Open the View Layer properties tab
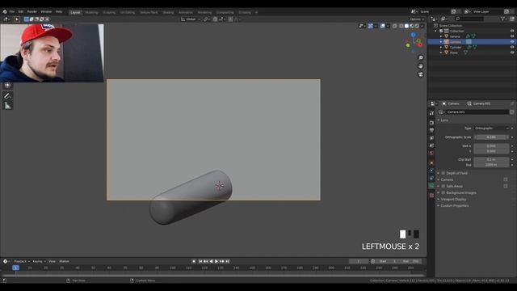 431,138
